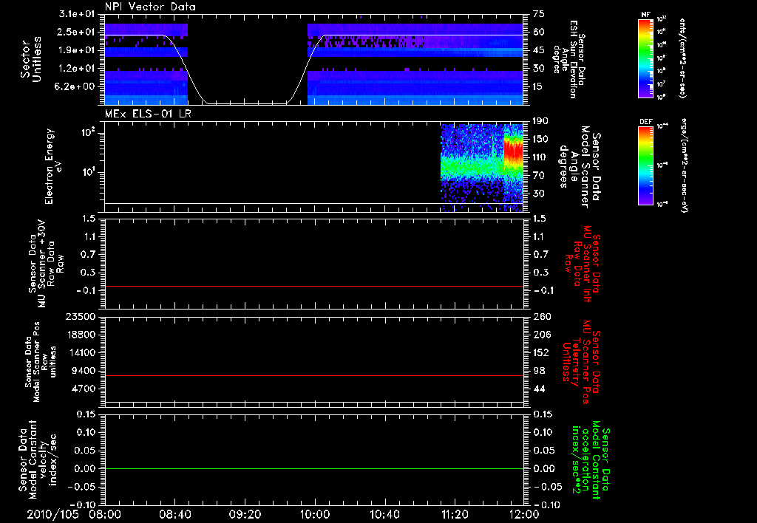The height and width of the screenshot is (523, 757).
Task: Select the 'Sector Unitless' axis label
Action: point(31,59)
